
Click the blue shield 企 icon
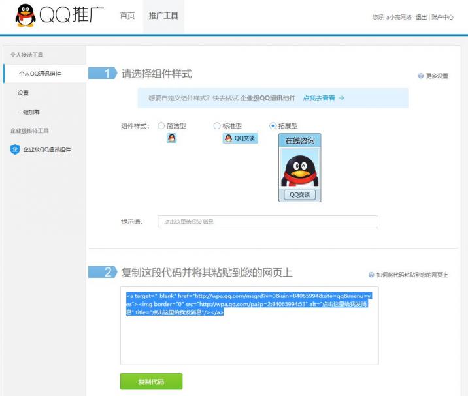(15, 149)
